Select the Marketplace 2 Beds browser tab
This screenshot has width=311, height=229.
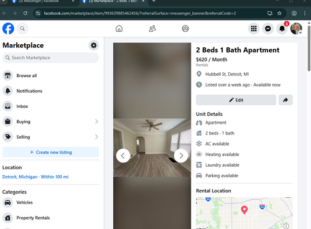113,2
